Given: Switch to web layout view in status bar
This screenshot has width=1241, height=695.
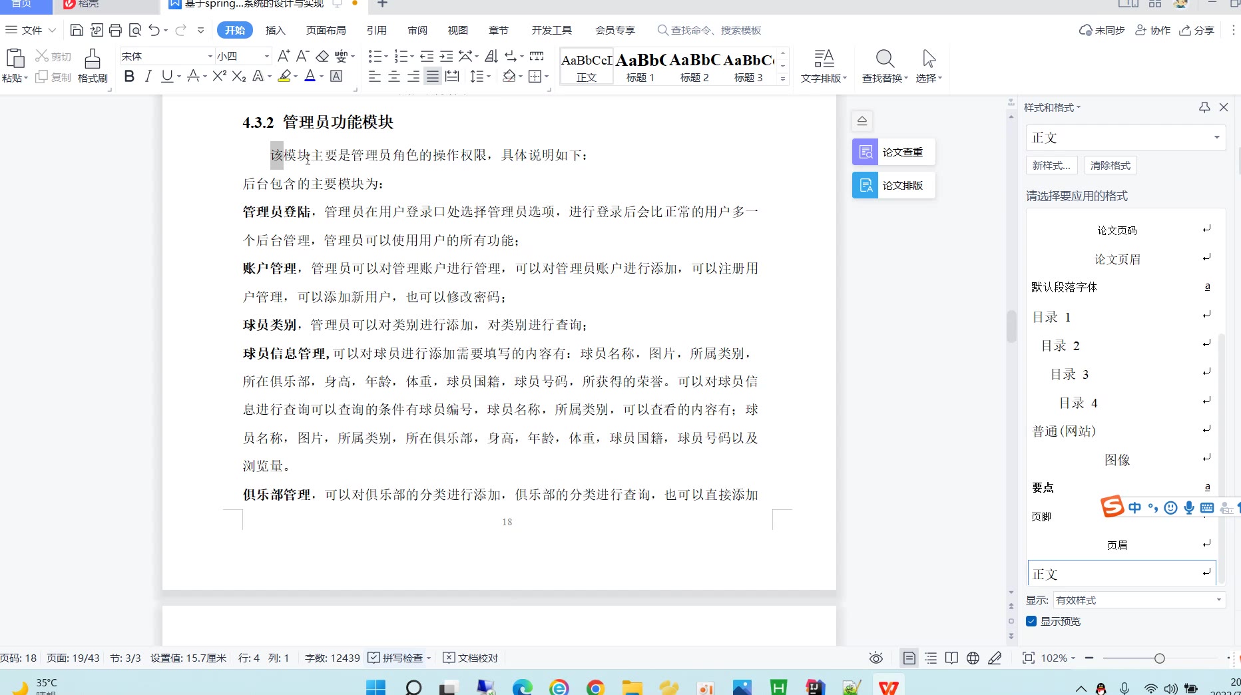Looking at the screenshot, I should [x=973, y=658].
